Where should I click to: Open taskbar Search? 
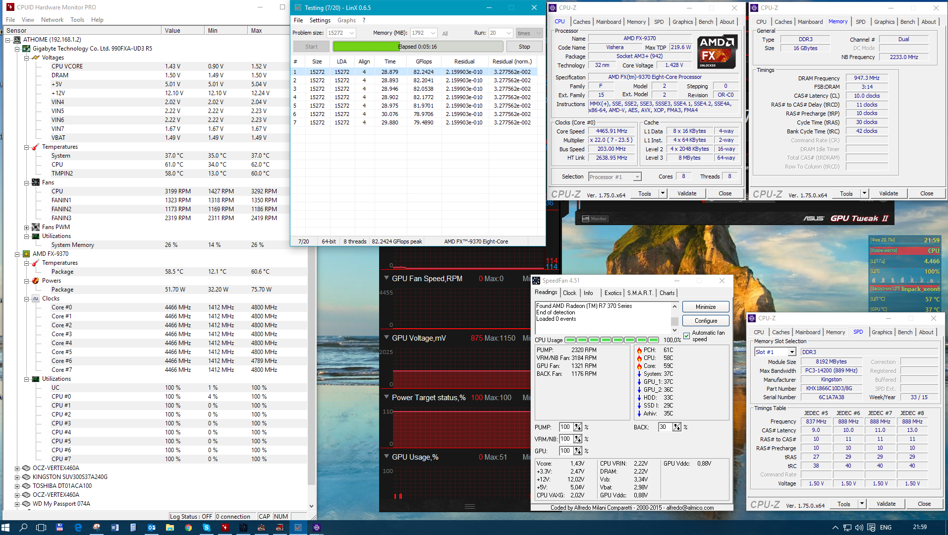[x=23, y=528]
